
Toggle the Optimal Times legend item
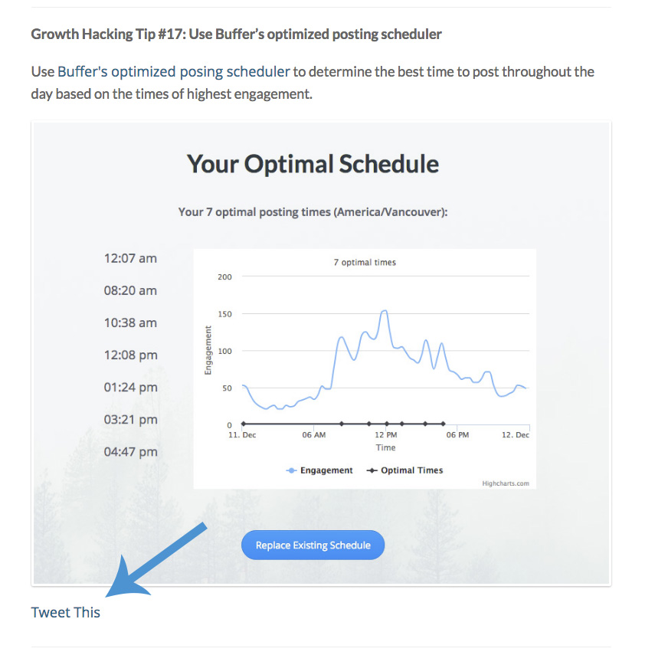coord(404,470)
